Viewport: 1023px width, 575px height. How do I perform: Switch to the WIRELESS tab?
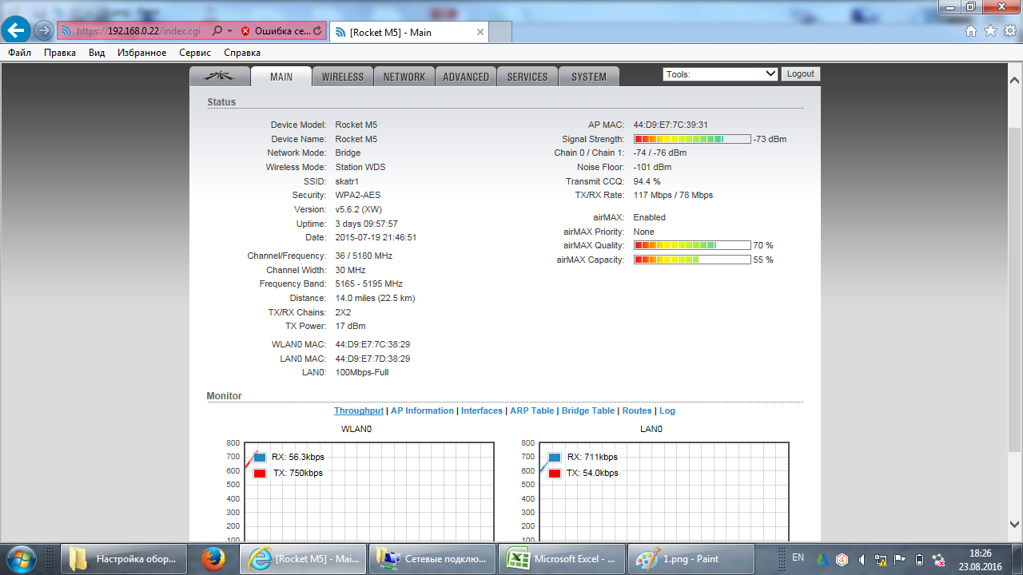(x=343, y=77)
